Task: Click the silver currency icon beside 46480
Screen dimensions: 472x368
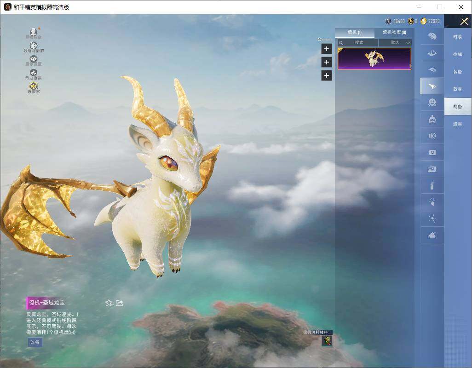Action: (x=388, y=21)
